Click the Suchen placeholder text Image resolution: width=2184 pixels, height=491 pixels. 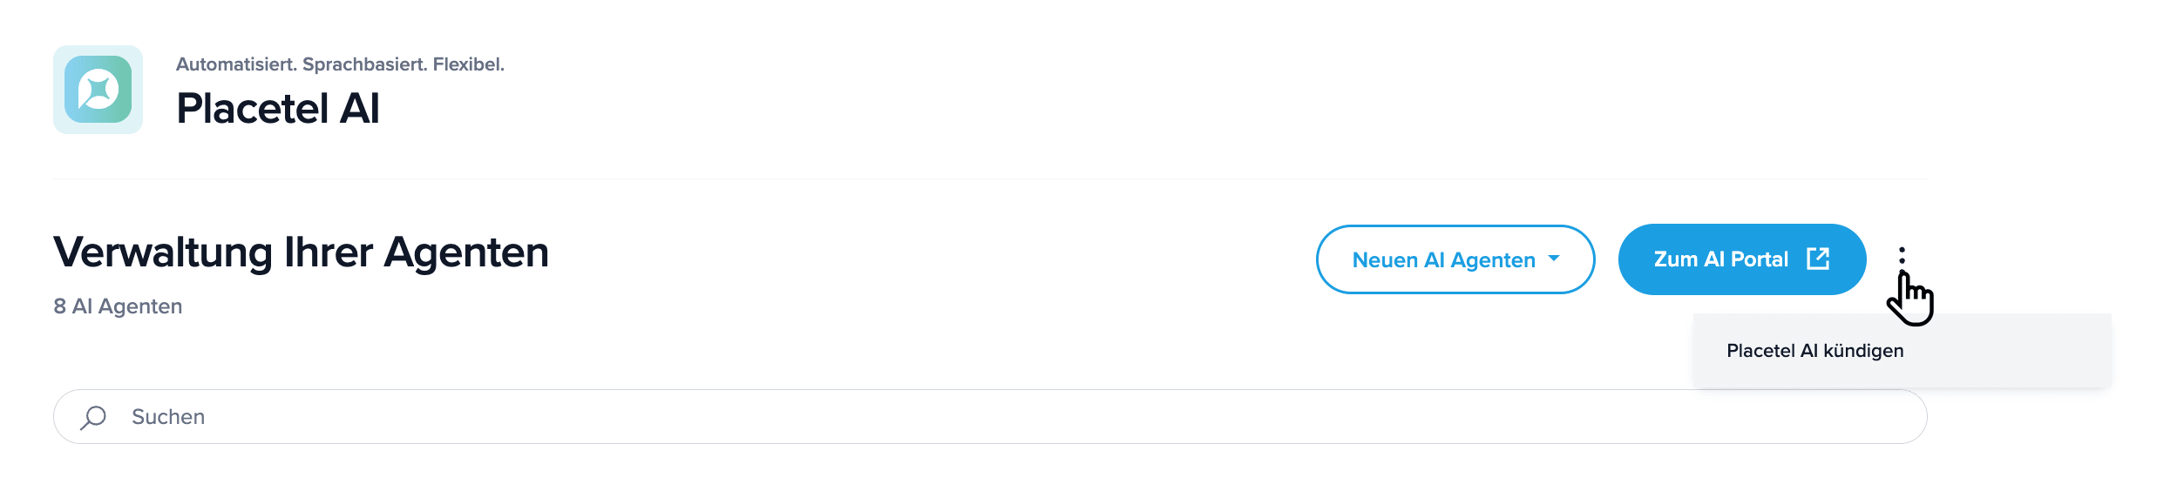click(168, 417)
